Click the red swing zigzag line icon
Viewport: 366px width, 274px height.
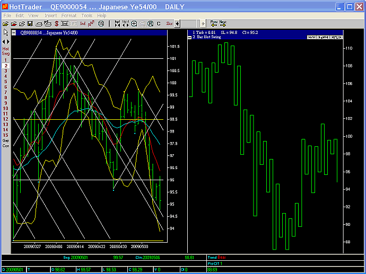click(x=91, y=23)
